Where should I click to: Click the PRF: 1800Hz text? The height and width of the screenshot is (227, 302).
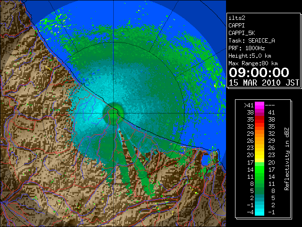point(246,48)
